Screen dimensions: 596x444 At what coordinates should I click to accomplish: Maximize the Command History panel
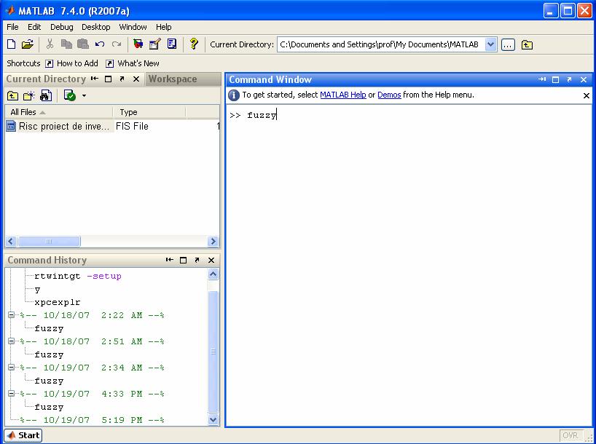click(183, 260)
